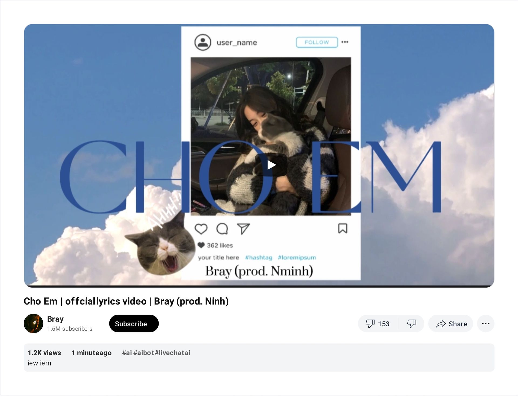Screen dimensions: 518x398
Task: Subscribe to the Bray channel
Action: tap(134, 324)
